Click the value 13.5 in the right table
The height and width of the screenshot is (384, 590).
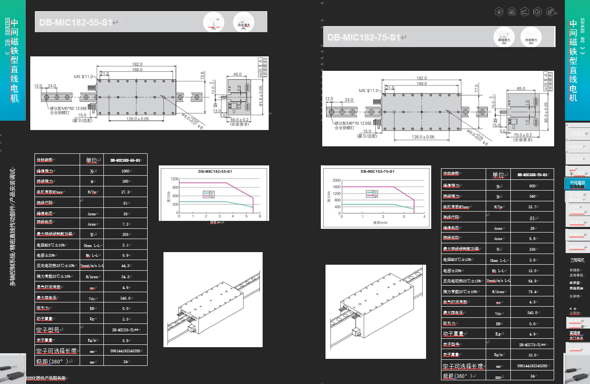pos(532,270)
